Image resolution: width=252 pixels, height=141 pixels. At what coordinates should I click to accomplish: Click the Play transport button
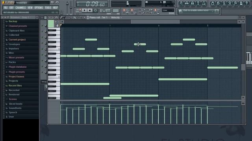click(x=84, y=11)
